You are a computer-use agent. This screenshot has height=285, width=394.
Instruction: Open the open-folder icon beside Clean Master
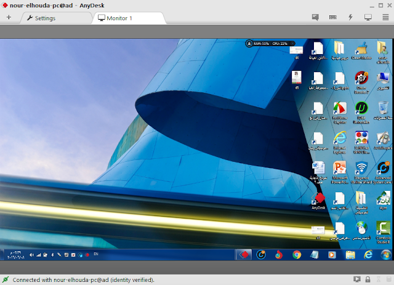[340, 51]
